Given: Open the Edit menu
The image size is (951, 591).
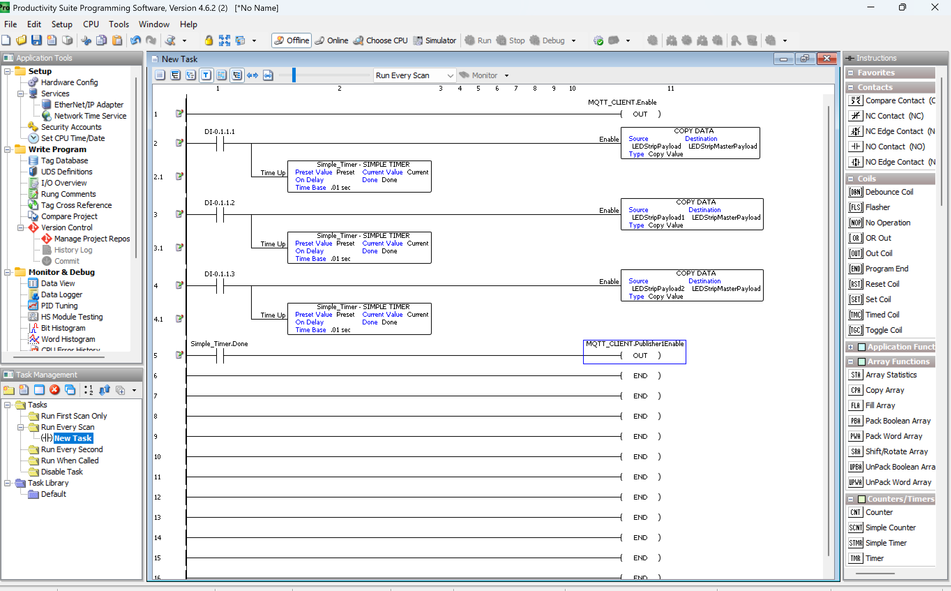Looking at the screenshot, I should (34, 24).
